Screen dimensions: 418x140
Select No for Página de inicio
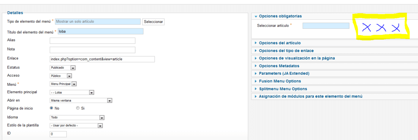[52, 108]
